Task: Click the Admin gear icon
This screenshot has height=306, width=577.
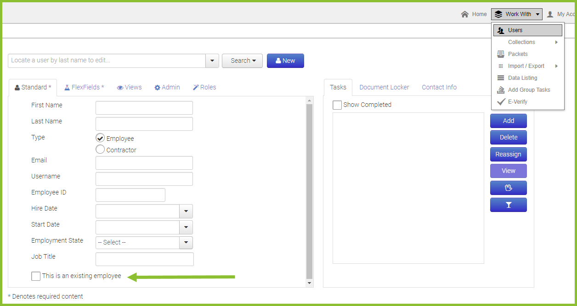Action: 157,88
